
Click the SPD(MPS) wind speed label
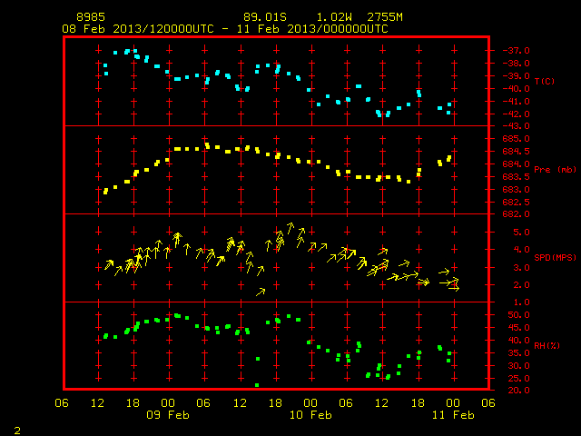point(555,257)
